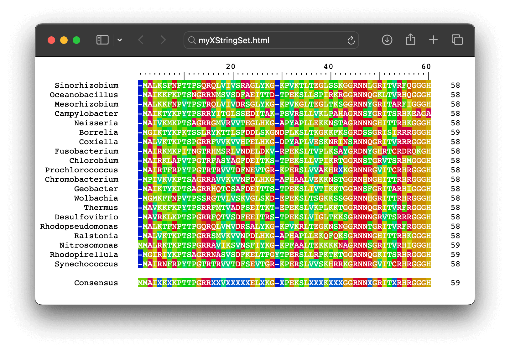The image size is (510, 351).
Task: Open a new tab with plus
Action: [x=433, y=40]
